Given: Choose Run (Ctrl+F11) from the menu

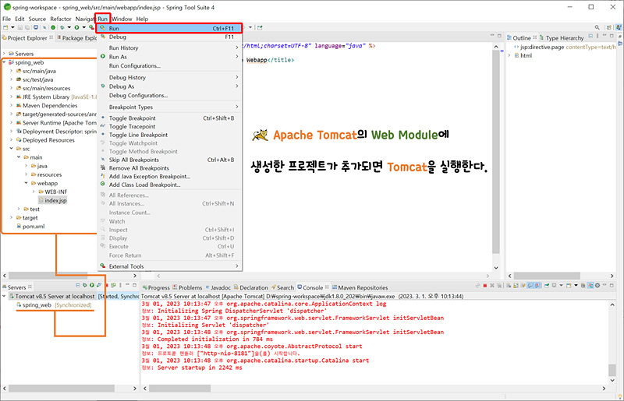Looking at the screenshot, I should pos(169,28).
